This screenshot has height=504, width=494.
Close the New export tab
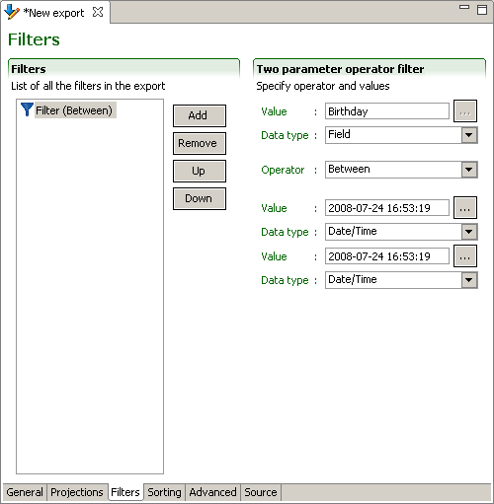pyautogui.click(x=98, y=12)
